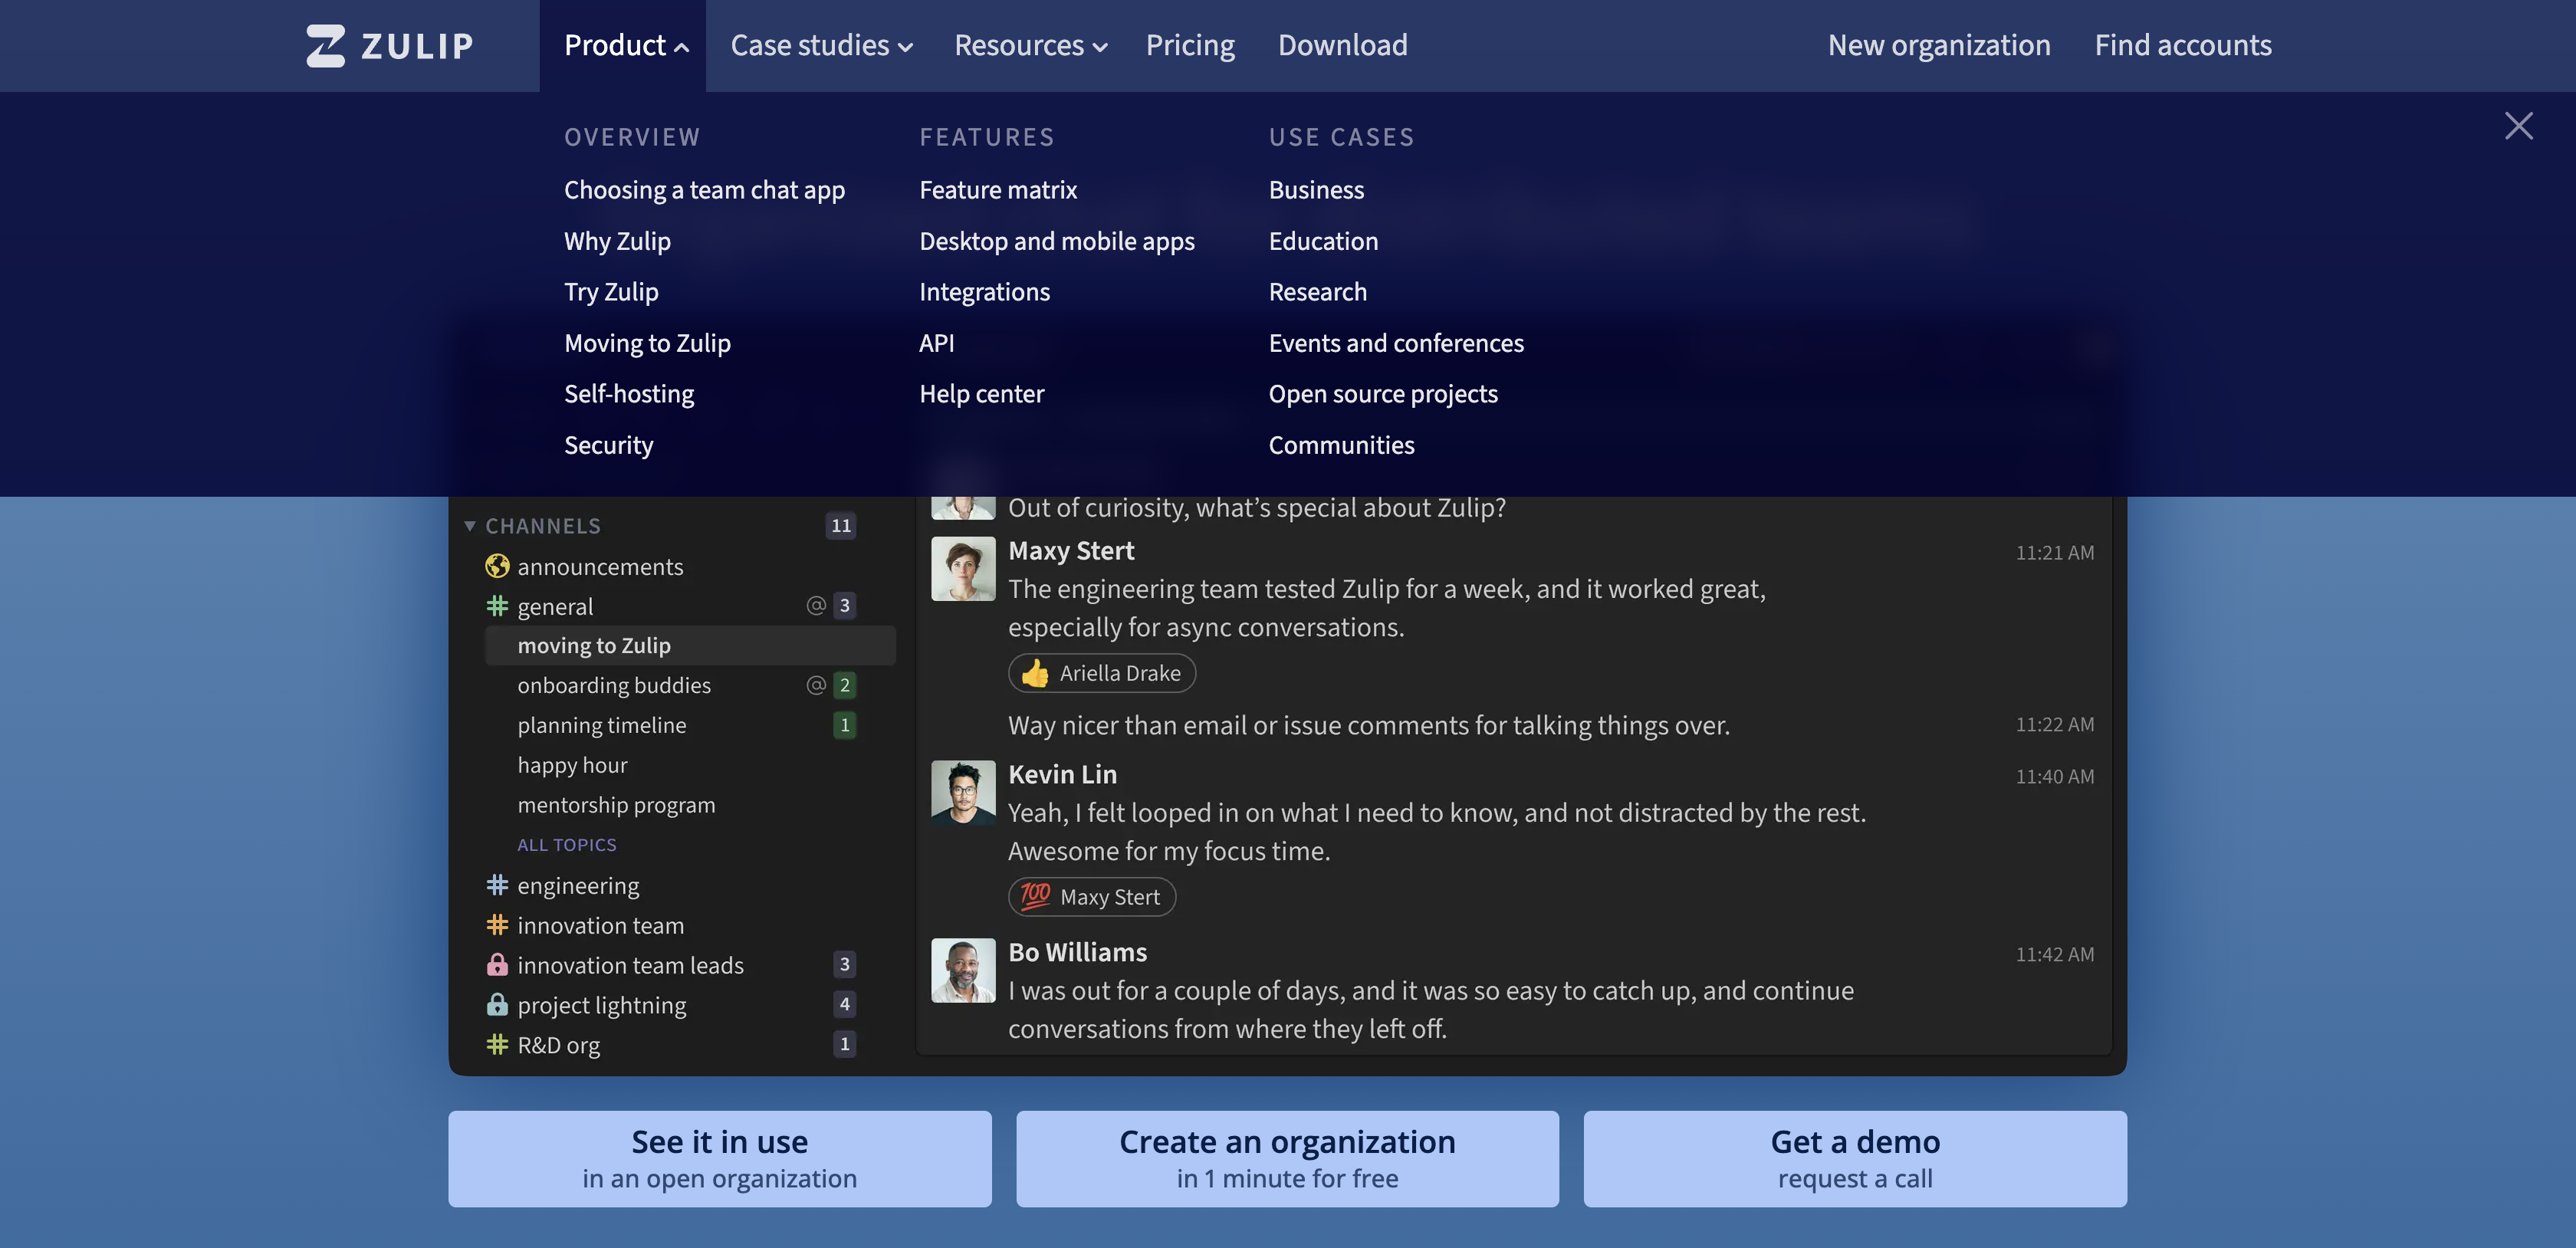Image resolution: width=2576 pixels, height=1248 pixels.
Task: Click the green hash icon for general
Action: pos(497,606)
